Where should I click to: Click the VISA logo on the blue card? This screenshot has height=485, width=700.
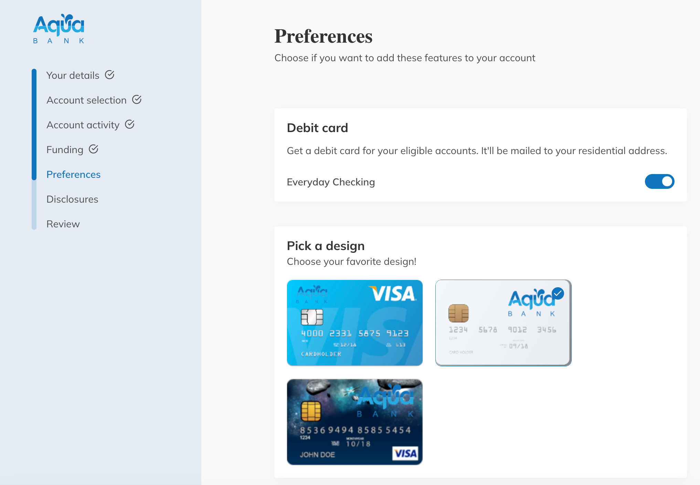393,294
